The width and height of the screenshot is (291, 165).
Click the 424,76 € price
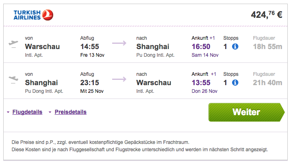[x=267, y=15]
